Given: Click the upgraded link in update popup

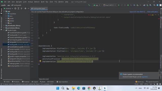Looking at the screenshot, I should 145,77.
